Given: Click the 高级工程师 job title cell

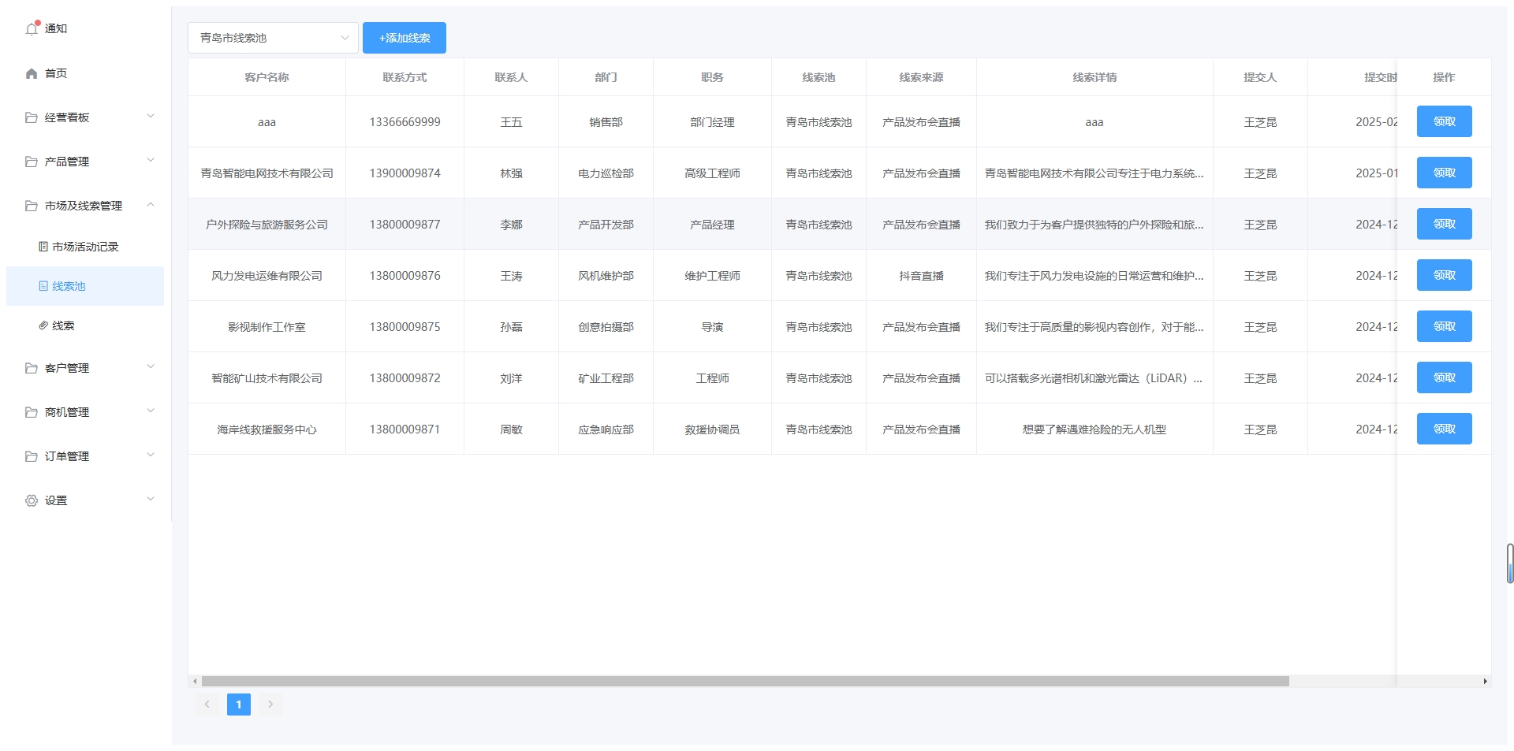Looking at the screenshot, I should (712, 173).
